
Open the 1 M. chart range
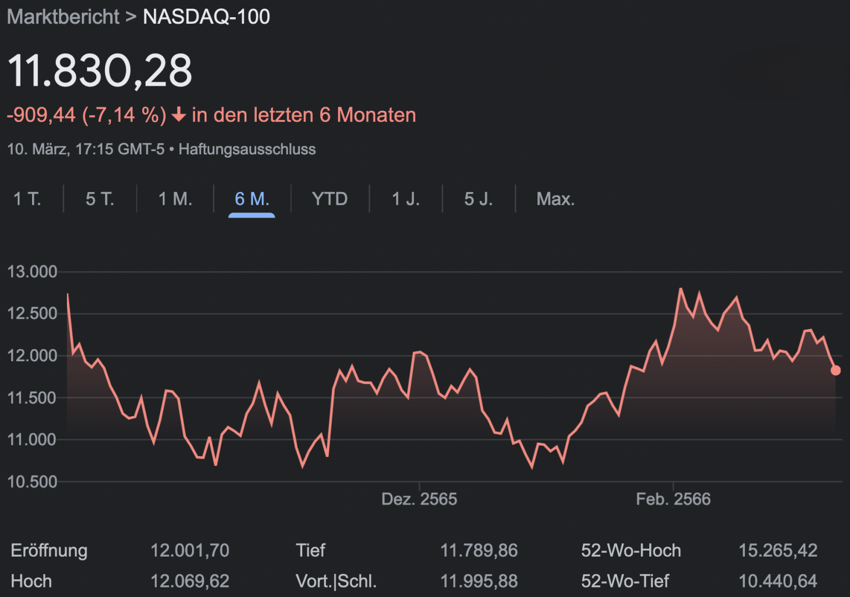click(175, 199)
